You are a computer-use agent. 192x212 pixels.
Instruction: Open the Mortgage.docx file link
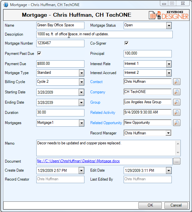tap(78, 161)
